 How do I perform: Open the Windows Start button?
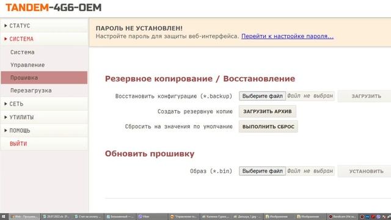pyautogui.click(x=4, y=216)
